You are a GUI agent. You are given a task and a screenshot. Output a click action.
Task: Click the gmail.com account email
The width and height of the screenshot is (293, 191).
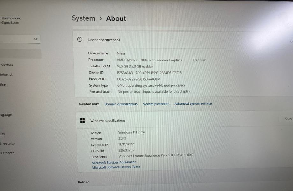(x=9, y=23)
